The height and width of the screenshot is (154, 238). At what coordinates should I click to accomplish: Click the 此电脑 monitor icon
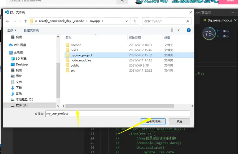10,53
